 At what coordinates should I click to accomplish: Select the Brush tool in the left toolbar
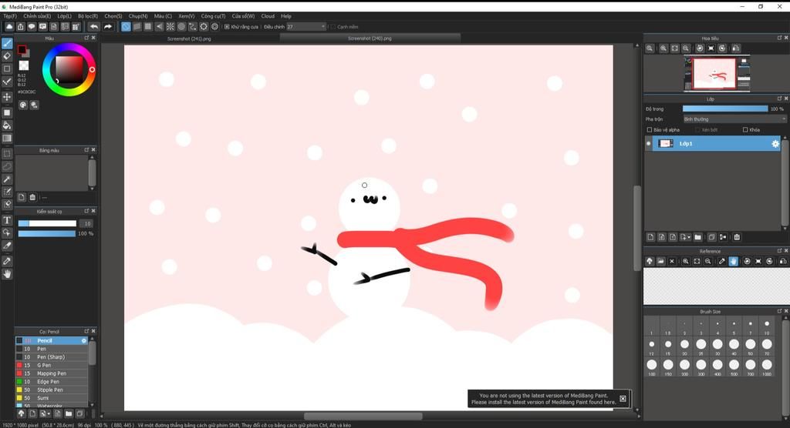(7, 43)
